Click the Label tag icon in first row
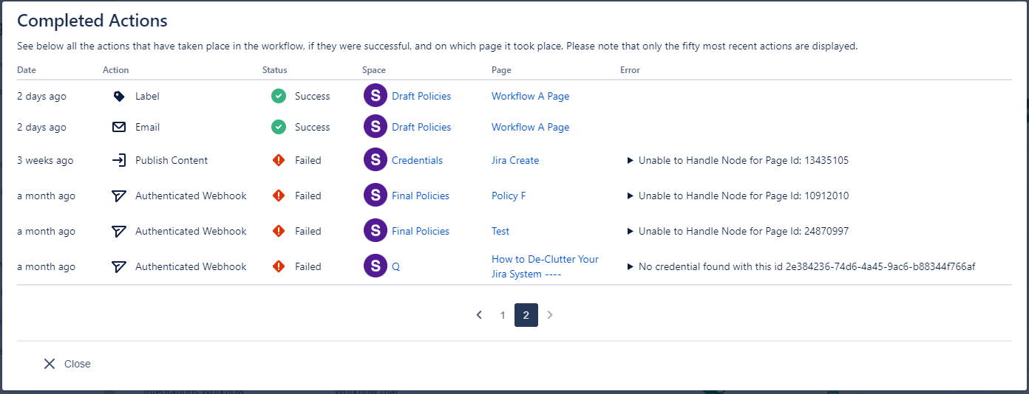Screen dimensions: 1029x394 [119, 96]
